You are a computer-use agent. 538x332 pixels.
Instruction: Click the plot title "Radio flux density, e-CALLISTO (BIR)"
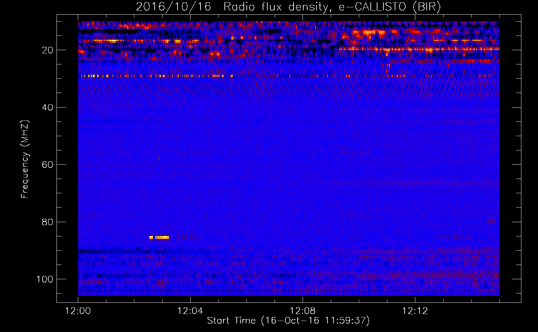tap(332, 7)
